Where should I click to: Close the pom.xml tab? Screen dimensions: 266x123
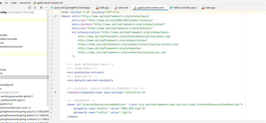(x=92, y=8)
